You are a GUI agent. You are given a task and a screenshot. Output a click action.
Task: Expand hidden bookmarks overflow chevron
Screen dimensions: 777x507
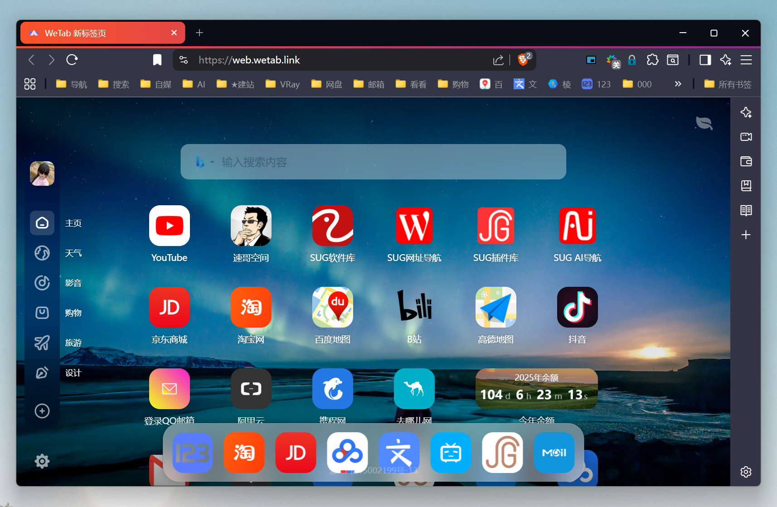click(x=678, y=84)
